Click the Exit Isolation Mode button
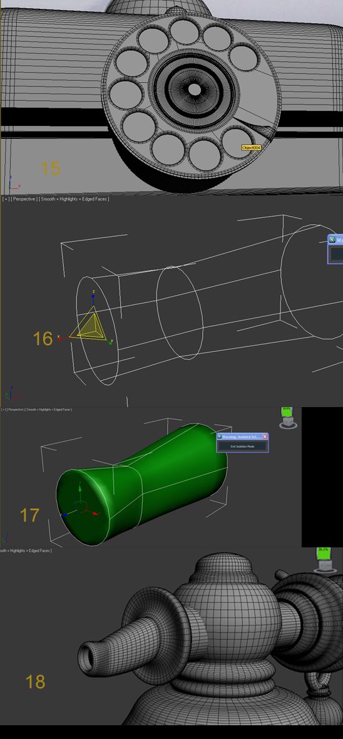 [242, 447]
